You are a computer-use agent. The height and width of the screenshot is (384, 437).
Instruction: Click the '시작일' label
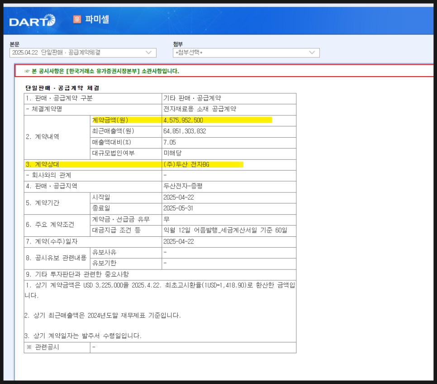[101, 197]
